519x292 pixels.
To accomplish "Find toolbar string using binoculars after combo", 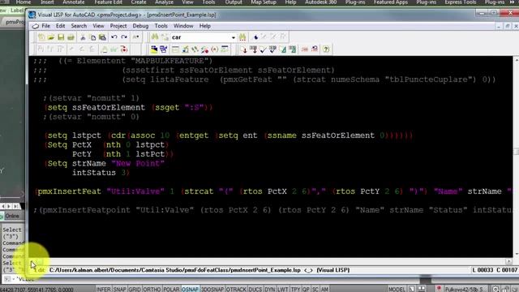I will pyautogui.click(x=242, y=37).
